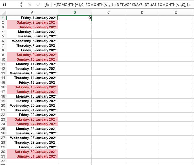194x165 pixels.
Task: Select column D header
Action: click(142, 12)
